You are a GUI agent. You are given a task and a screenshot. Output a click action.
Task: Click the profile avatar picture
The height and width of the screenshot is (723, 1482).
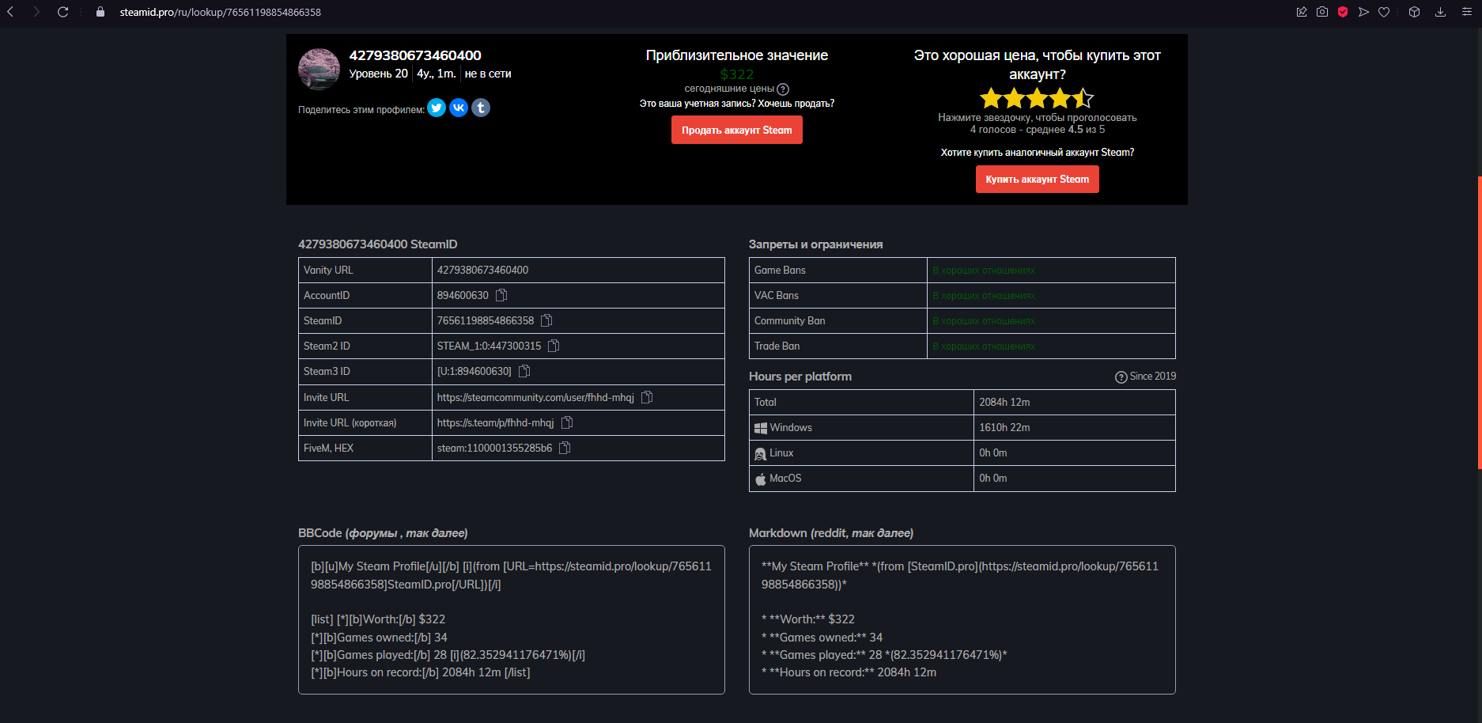(319, 69)
